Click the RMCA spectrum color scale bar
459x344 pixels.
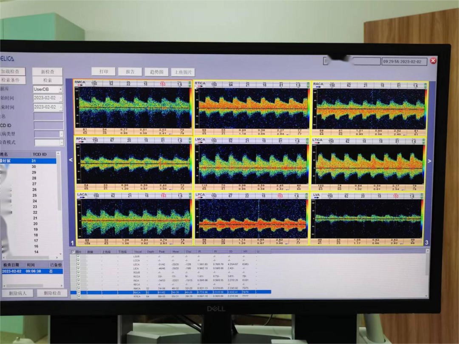(x=191, y=108)
